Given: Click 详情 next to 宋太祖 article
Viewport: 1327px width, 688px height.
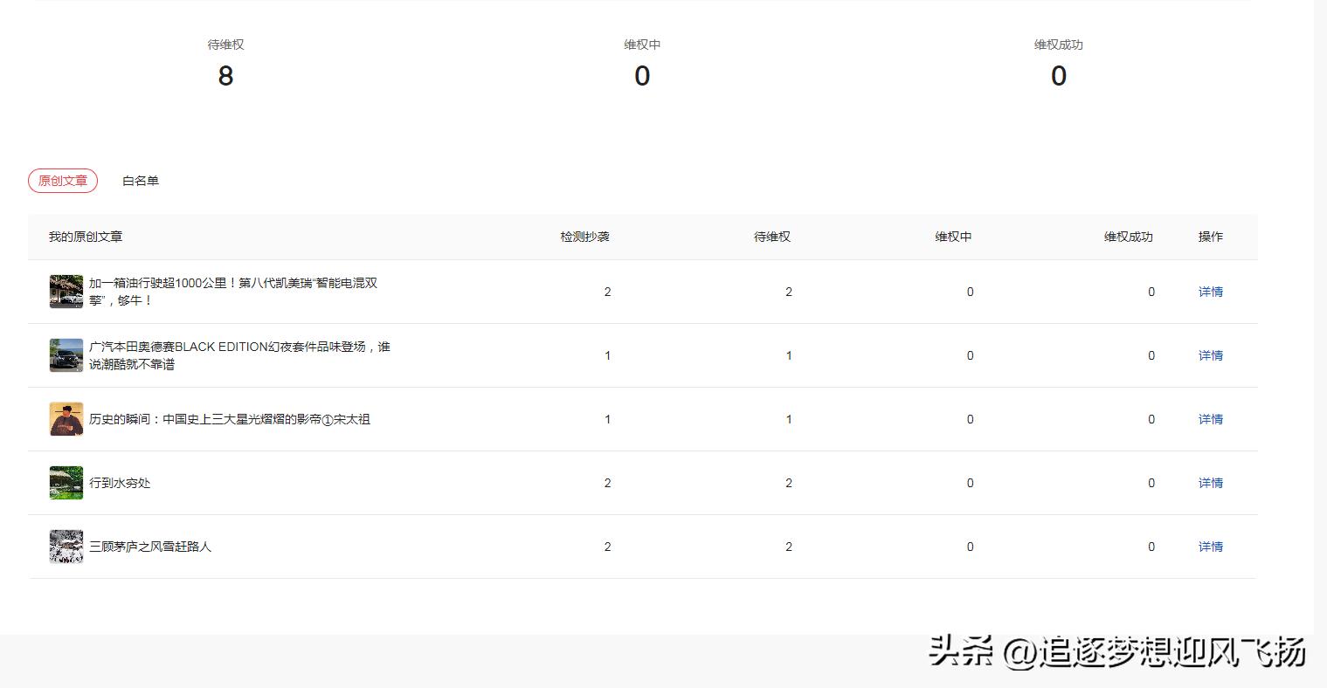Looking at the screenshot, I should [x=1210, y=419].
